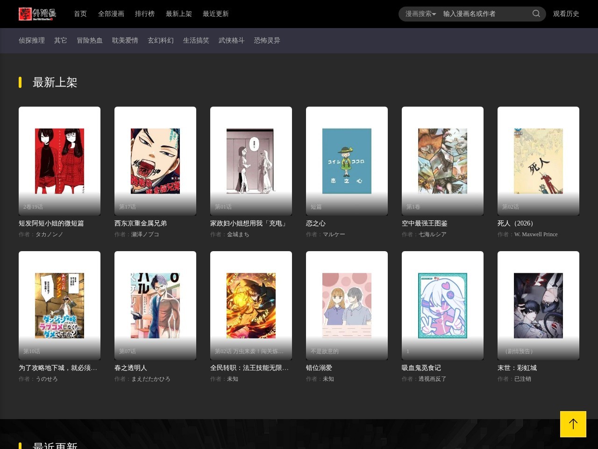Open the 漫画搜索 search type dropdown
Screen dimensions: 598x449
(x=420, y=14)
